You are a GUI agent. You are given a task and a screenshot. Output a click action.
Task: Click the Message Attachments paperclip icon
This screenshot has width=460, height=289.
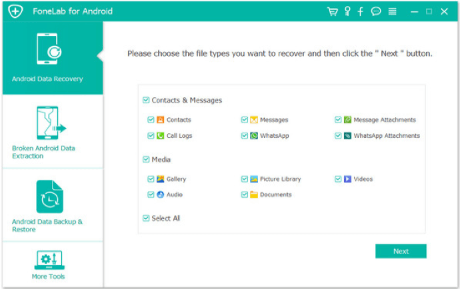pos(347,120)
